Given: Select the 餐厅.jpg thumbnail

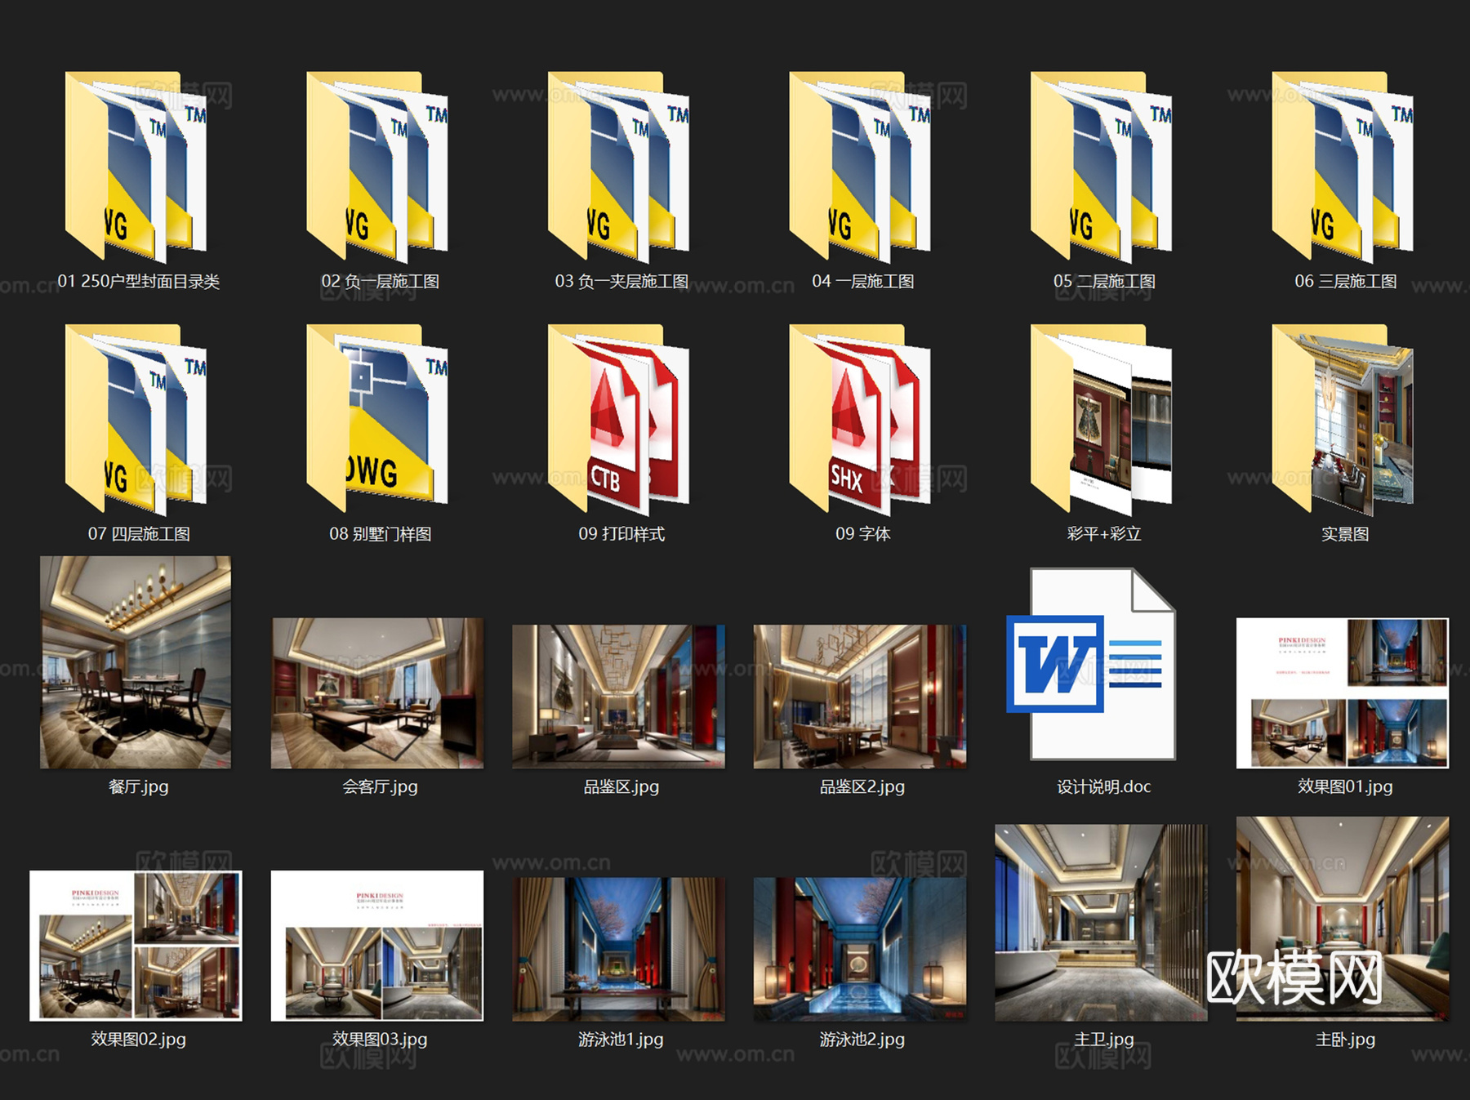Looking at the screenshot, I should 136,662.
